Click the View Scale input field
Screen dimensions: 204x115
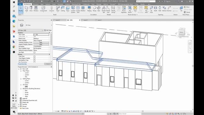coord(41,34)
